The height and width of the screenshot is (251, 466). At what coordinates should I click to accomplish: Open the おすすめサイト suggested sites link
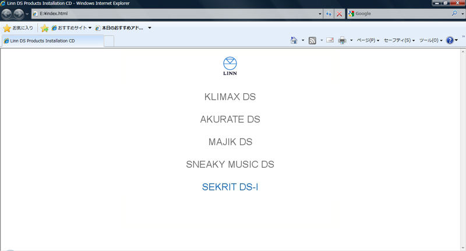tap(71, 28)
